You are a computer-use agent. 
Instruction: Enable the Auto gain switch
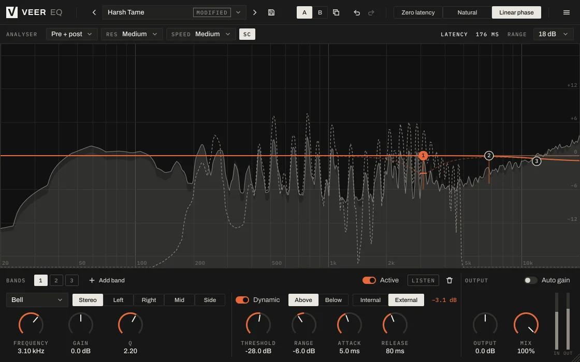[x=531, y=280]
